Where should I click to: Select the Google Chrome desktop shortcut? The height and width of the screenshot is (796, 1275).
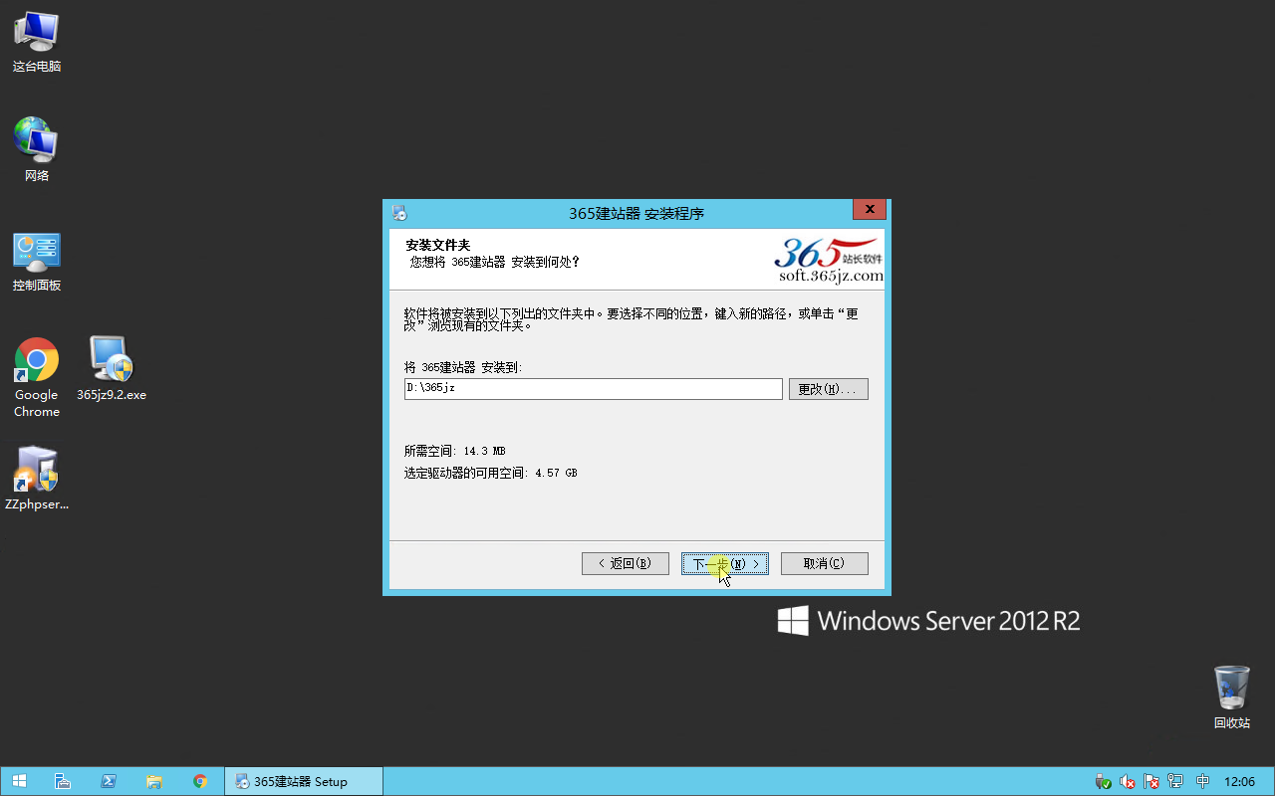37,378
